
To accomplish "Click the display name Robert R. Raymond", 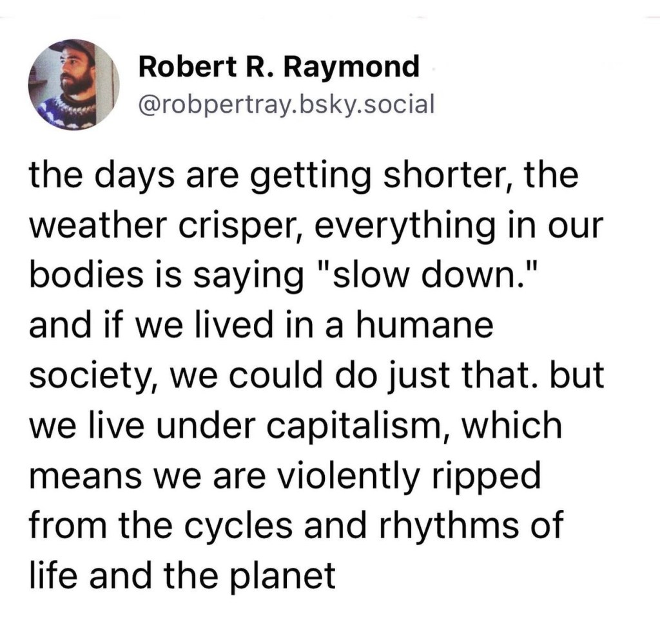I will 278,66.
